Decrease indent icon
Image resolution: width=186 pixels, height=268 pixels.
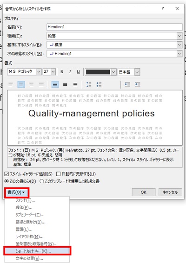(x=127, y=84)
